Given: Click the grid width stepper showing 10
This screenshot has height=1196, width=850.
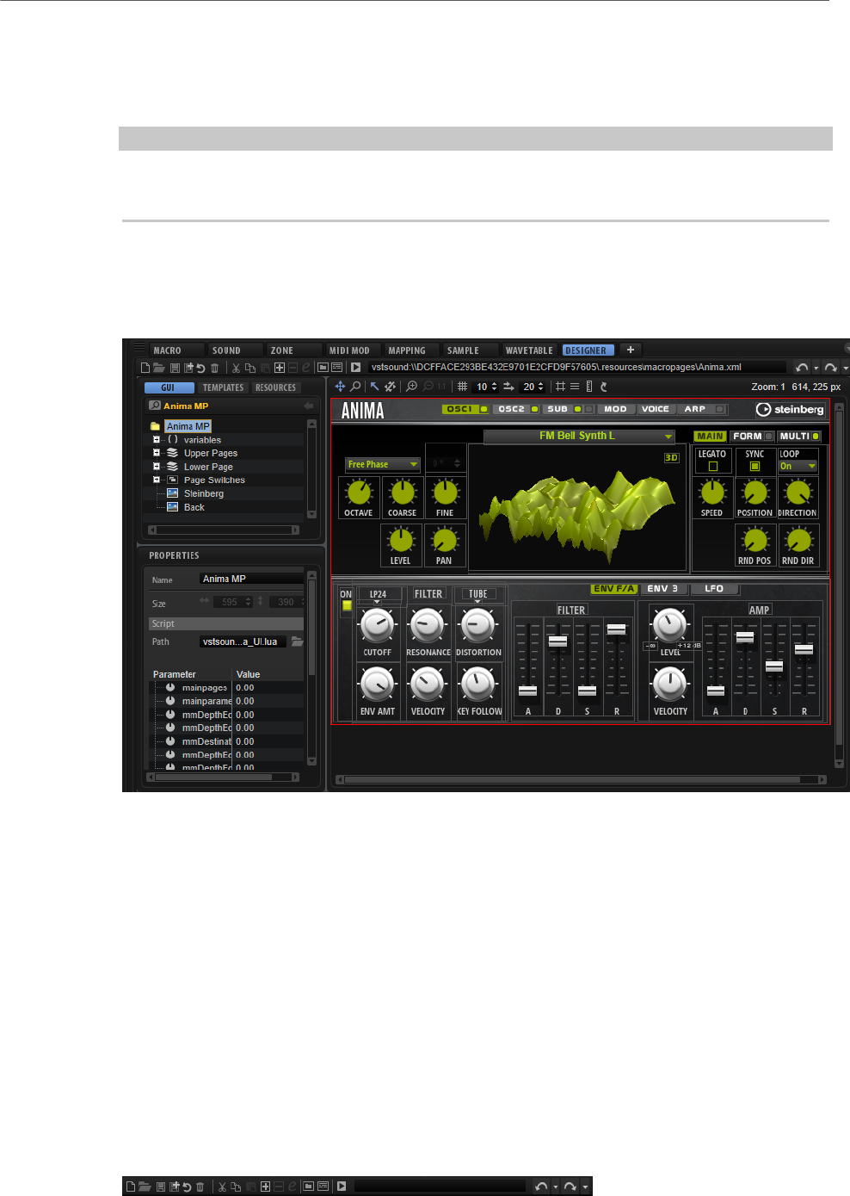Looking at the screenshot, I should tap(486, 387).
